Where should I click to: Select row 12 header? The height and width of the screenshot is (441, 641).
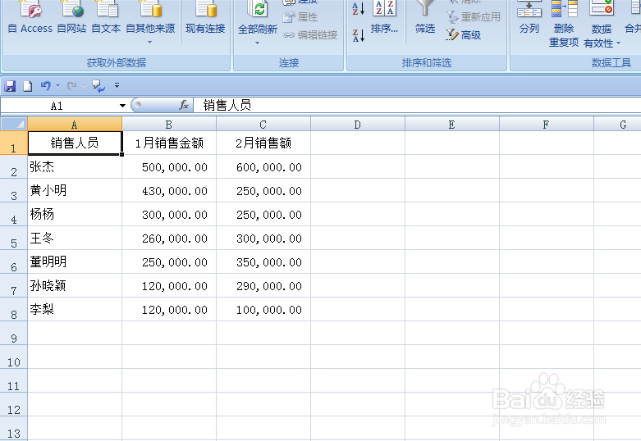[x=13, y=404]
